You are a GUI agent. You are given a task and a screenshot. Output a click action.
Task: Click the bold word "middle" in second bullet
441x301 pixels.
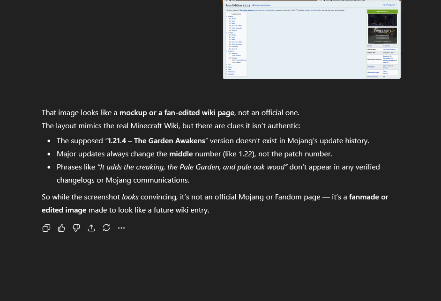click(181, 154)
